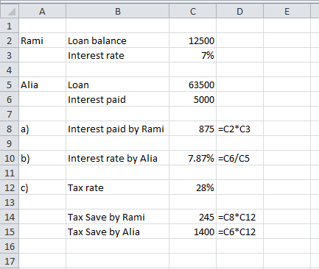Select row 16 header
The width and height of the screenshot is (319, 269).
(x=10, y=246)
